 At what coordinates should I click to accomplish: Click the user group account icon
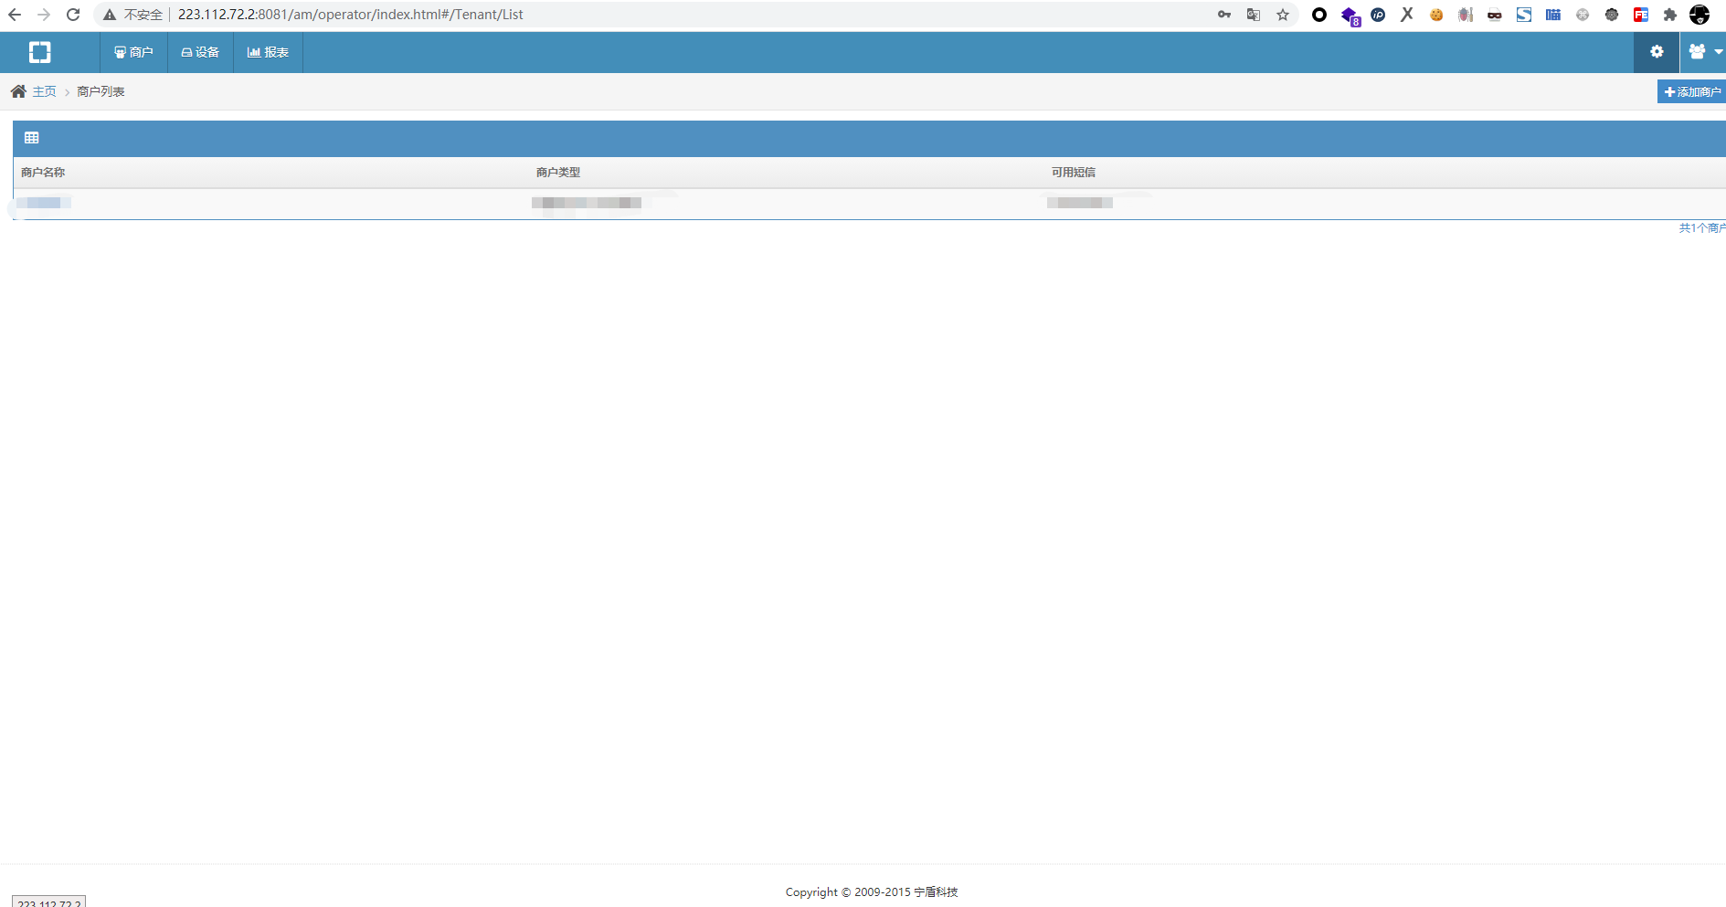point(1697,52)
